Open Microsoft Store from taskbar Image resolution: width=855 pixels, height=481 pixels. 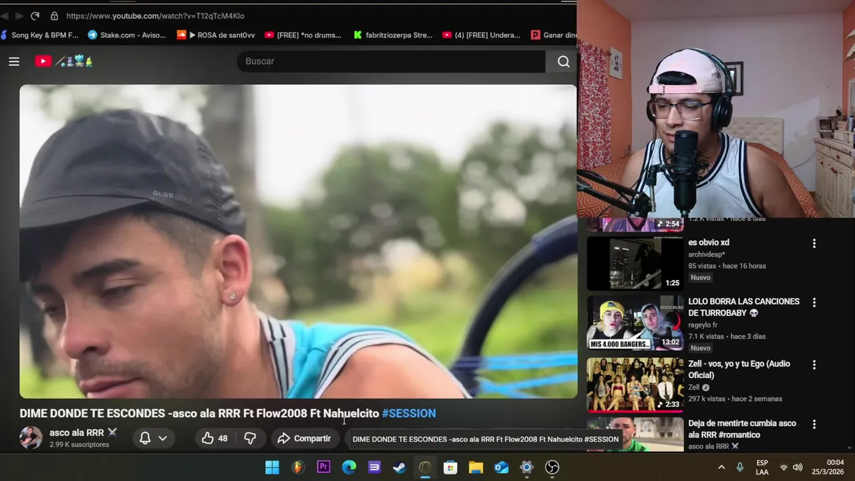[450, 467]
